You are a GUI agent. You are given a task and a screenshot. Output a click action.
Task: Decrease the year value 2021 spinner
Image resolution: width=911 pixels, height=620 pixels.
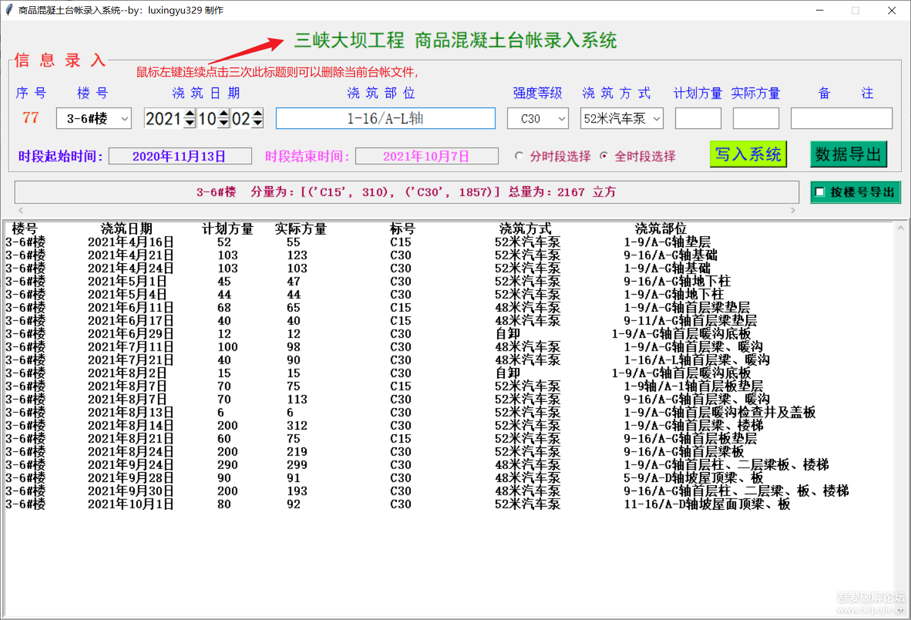[x=190, y=123]
